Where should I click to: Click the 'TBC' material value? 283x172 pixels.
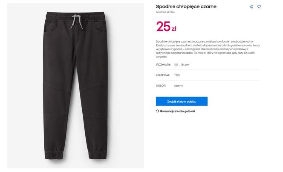click(x=177, y=75)
